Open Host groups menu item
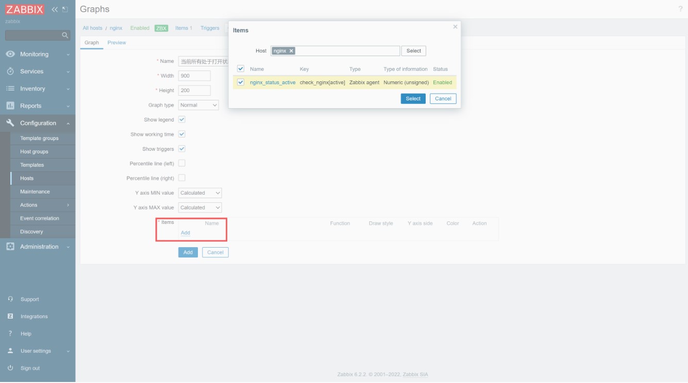688x383 pixels. (x=34, y=151)
